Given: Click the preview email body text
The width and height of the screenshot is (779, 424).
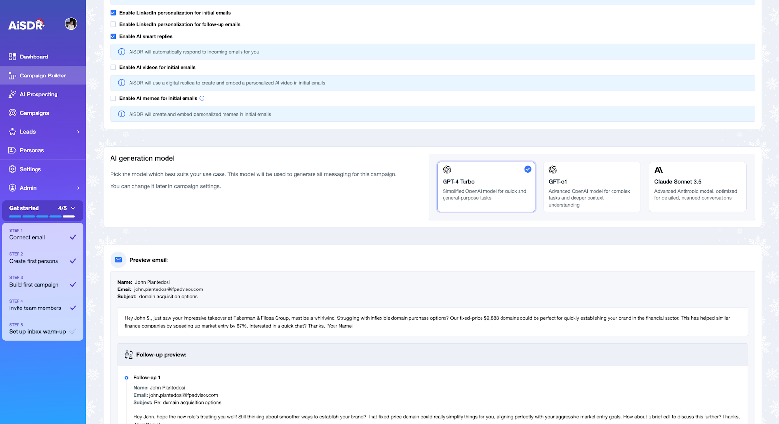Looking at the screenshot, I should [432, 322].
